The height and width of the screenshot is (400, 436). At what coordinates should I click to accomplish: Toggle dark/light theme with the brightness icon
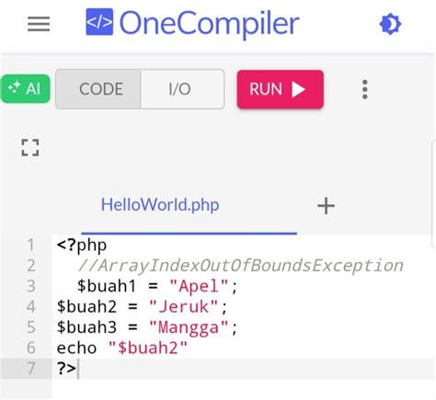390,24
